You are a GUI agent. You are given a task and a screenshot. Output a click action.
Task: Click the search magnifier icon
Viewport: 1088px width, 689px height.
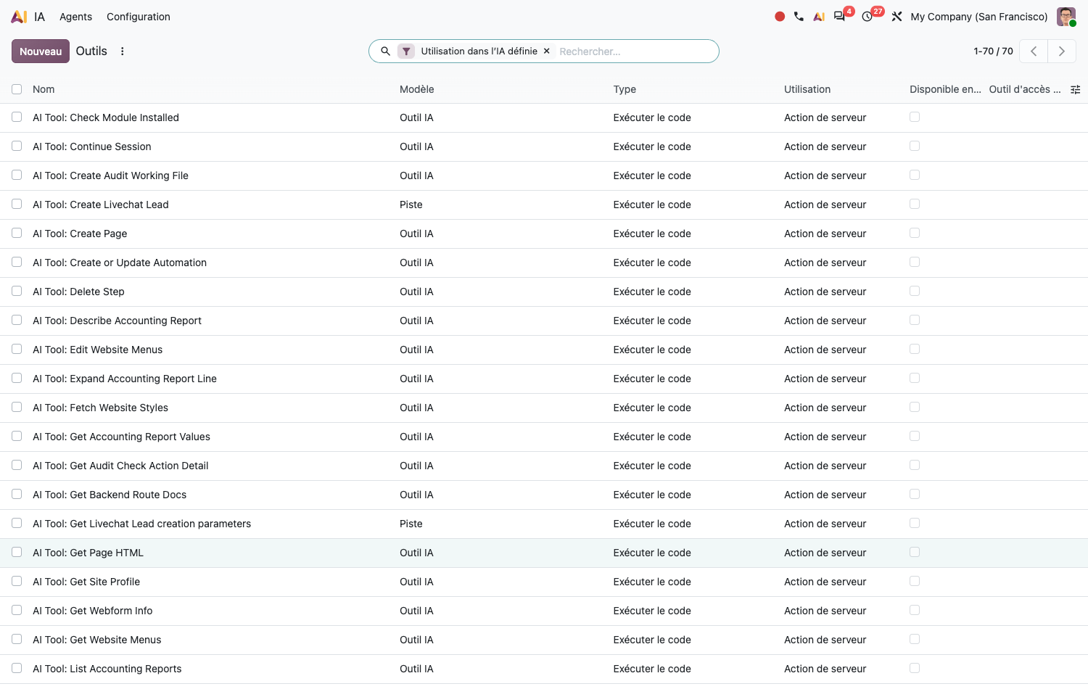(386, 51)
